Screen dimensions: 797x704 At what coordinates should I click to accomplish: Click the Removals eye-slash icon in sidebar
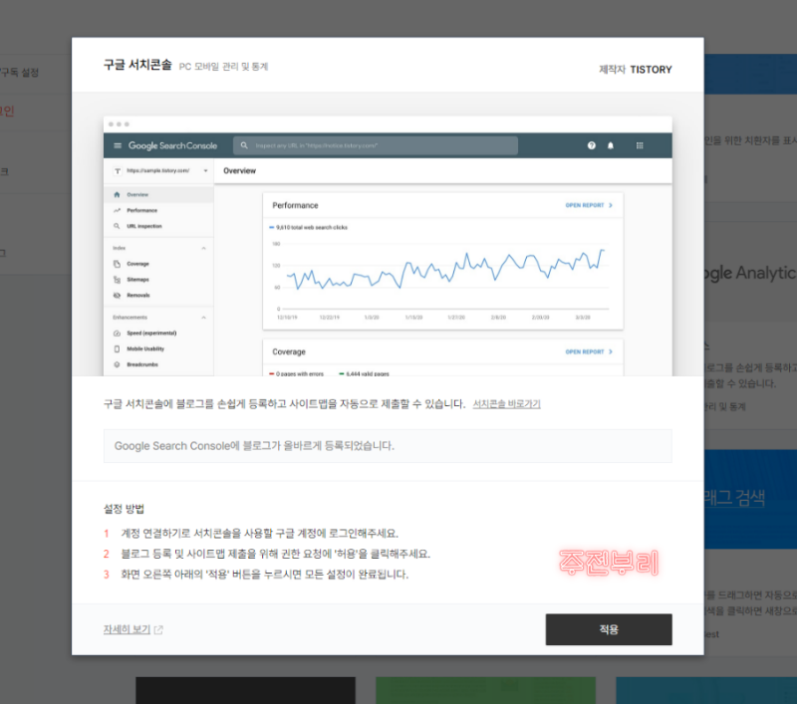117,295
